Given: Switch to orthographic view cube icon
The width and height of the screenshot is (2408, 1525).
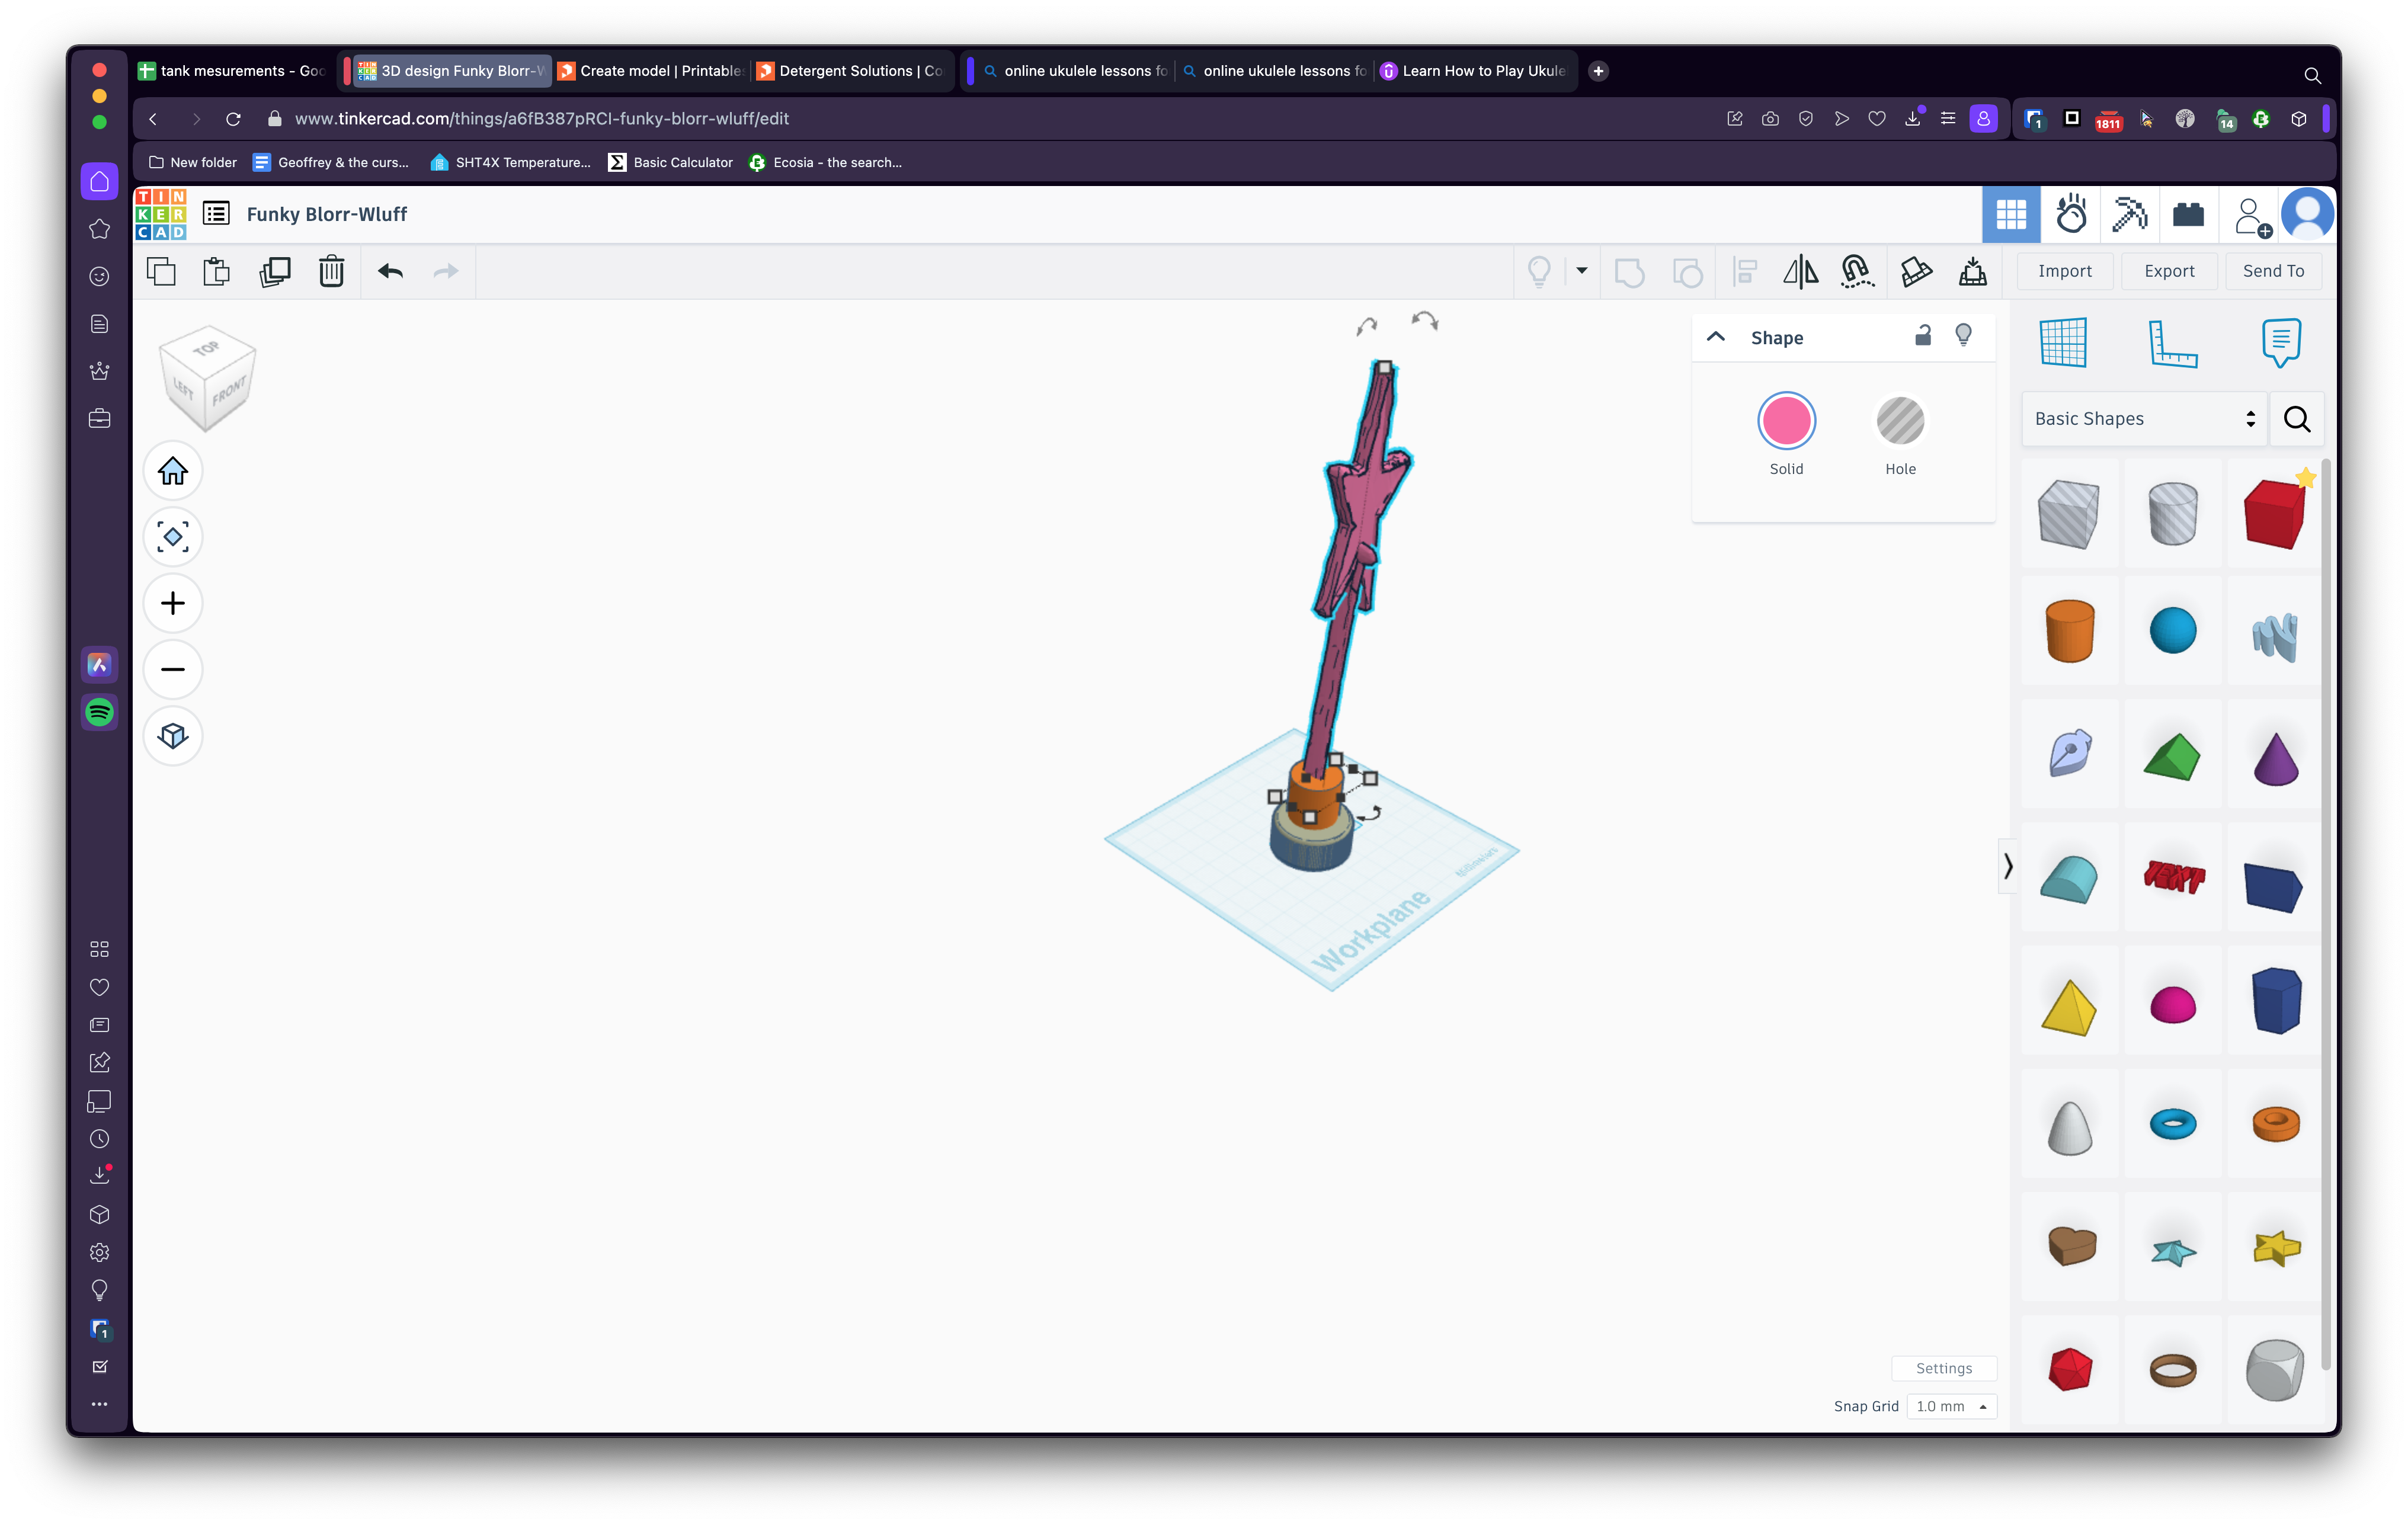Looking at the screenshot, I should click(x=173, y=736).
